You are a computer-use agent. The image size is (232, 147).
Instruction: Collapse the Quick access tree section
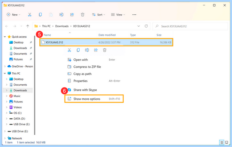5,37
